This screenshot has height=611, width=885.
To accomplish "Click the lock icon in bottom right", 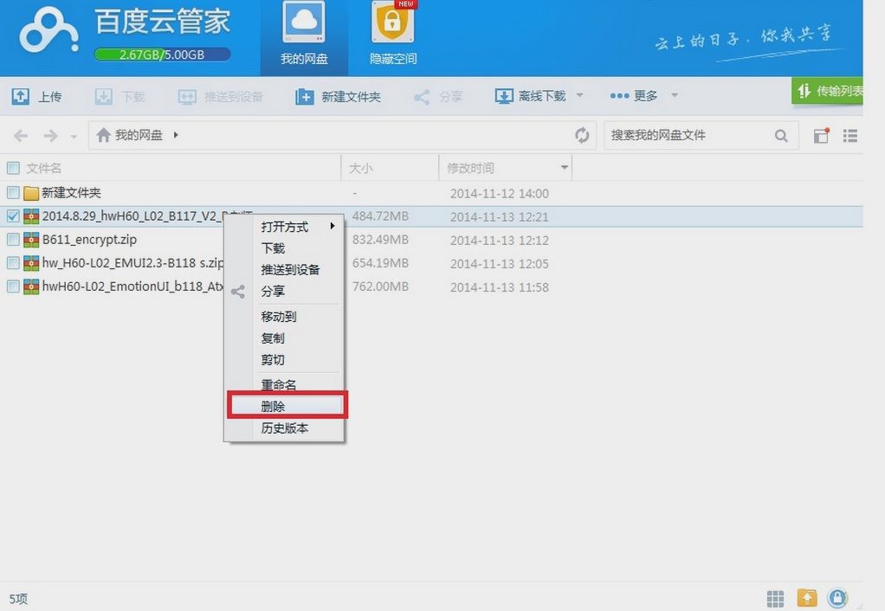I will (x=837, y=598).
